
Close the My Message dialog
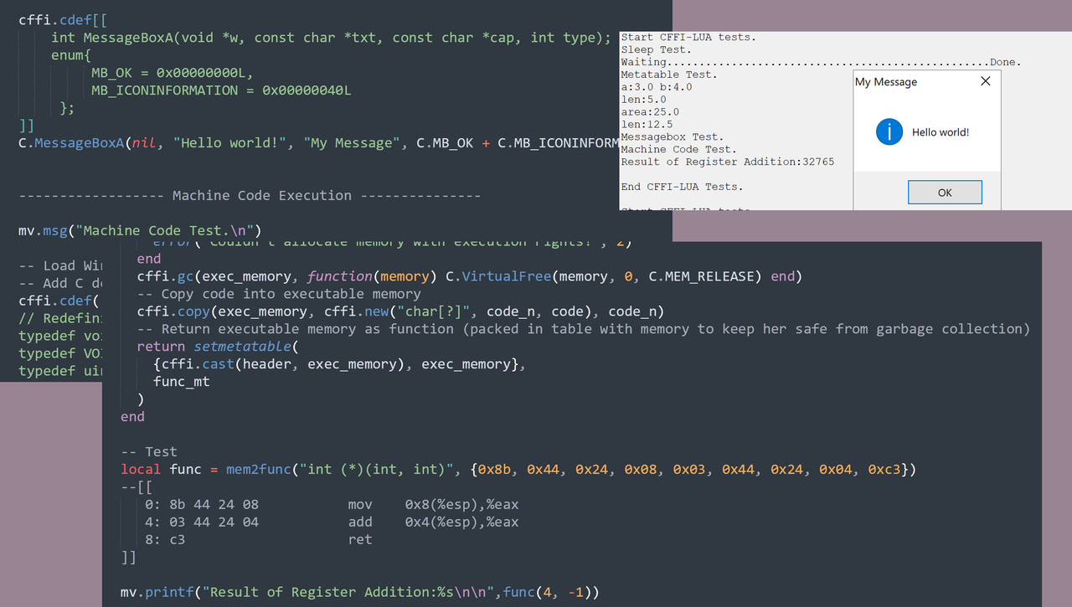coord(985,81)
